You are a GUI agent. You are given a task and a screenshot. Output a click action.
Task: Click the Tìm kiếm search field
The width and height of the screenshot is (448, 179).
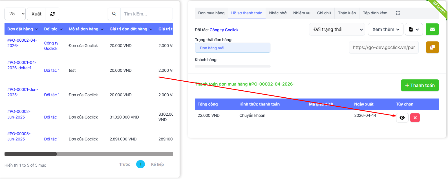point(147,14)
